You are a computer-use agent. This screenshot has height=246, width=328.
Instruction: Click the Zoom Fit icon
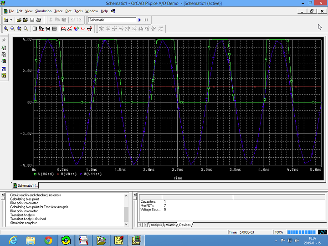click(x=25, y=29)
